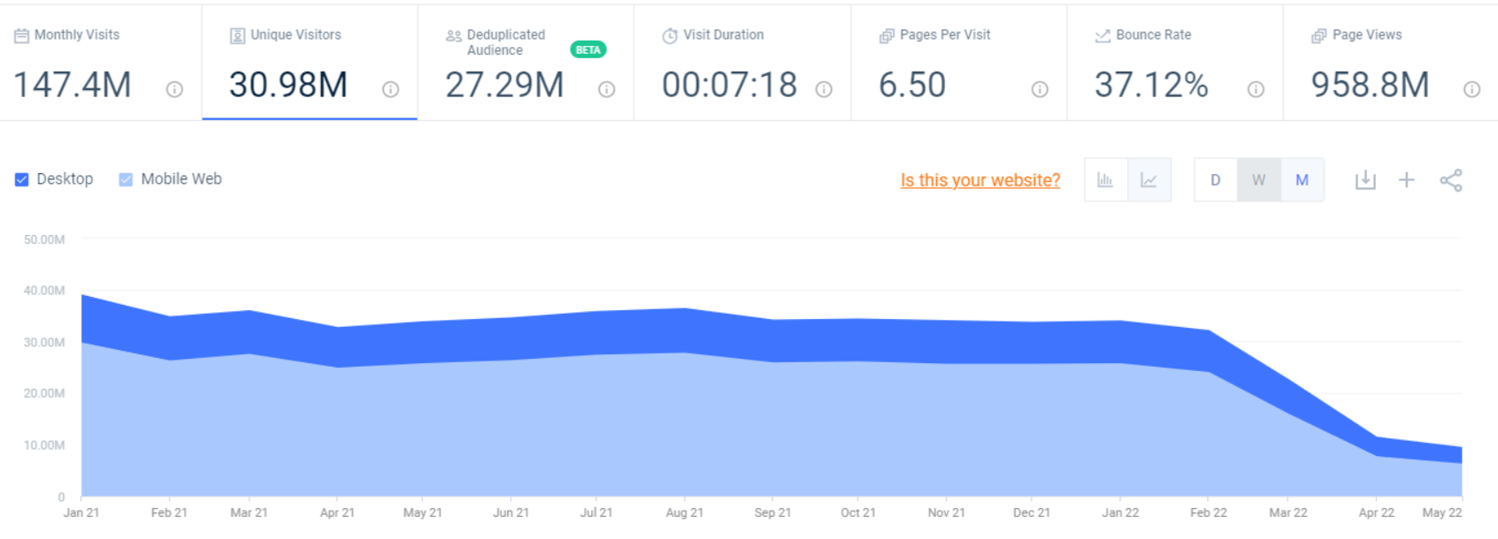Click the info icon beside Monthly Visits value
This screenshot has width=1498, height=539.
pos(174,89)
